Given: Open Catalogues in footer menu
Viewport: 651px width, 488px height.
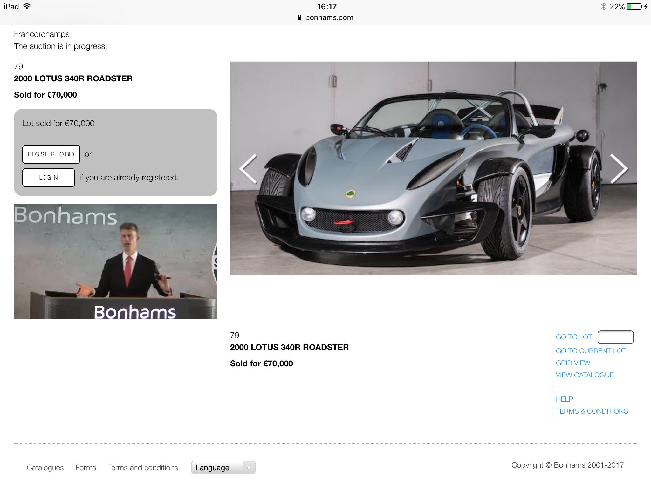Looking at the screenshot, I should coord(45,467).
